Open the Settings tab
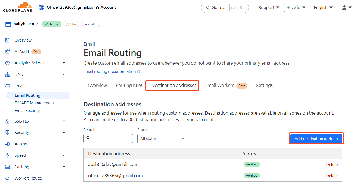Screen dimensions: 357x188 point(264,85)
